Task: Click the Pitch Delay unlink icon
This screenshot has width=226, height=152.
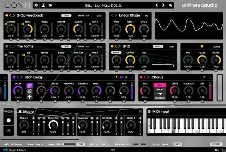Action: 30,91
